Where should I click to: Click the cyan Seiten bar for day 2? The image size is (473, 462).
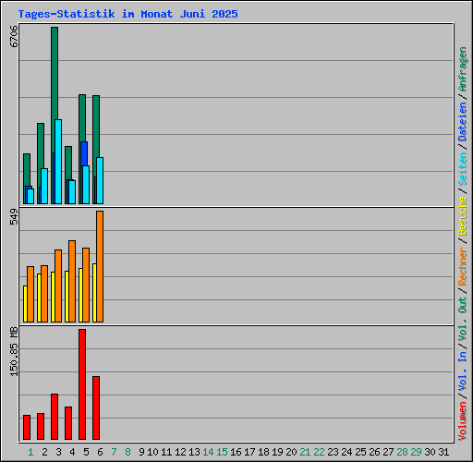point(44,186)
